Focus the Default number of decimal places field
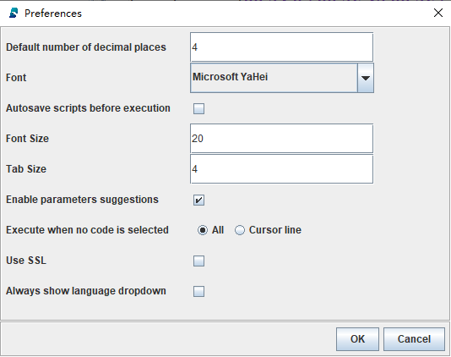 click(281, 47)
